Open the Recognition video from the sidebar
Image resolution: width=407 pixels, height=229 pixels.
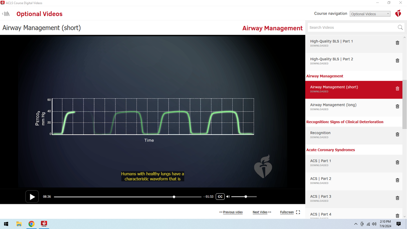(x=320, y=133)
